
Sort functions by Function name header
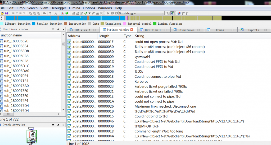click(30, 35)
